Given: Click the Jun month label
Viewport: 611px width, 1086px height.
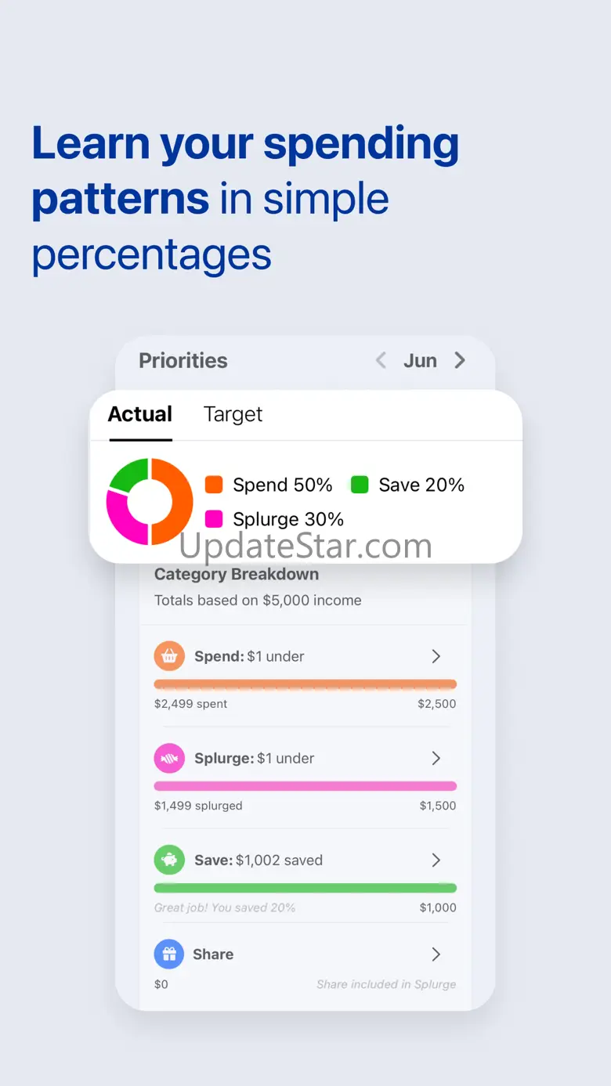Looking at the screenshot, I should tap(420, 360).
